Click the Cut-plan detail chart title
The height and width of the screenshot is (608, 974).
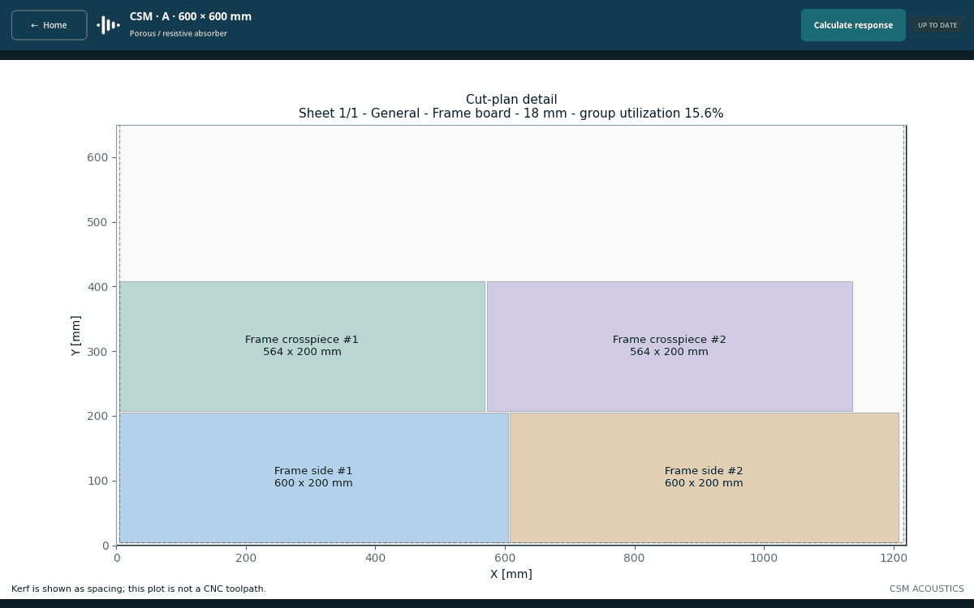[511, 100]
